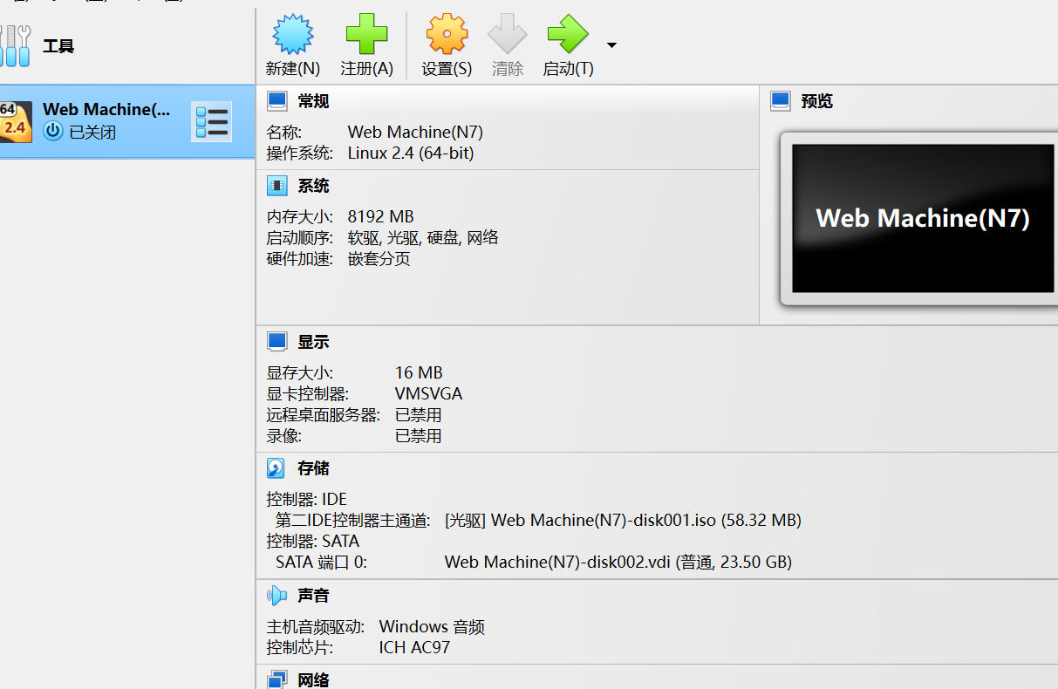
Task: Open the System (系统) section header
Action: (313, 186)
